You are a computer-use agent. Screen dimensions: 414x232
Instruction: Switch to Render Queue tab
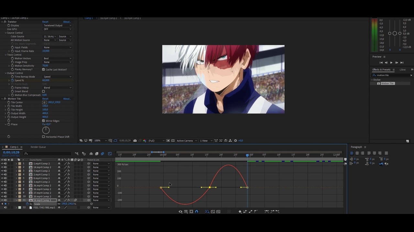pos(38,147)
